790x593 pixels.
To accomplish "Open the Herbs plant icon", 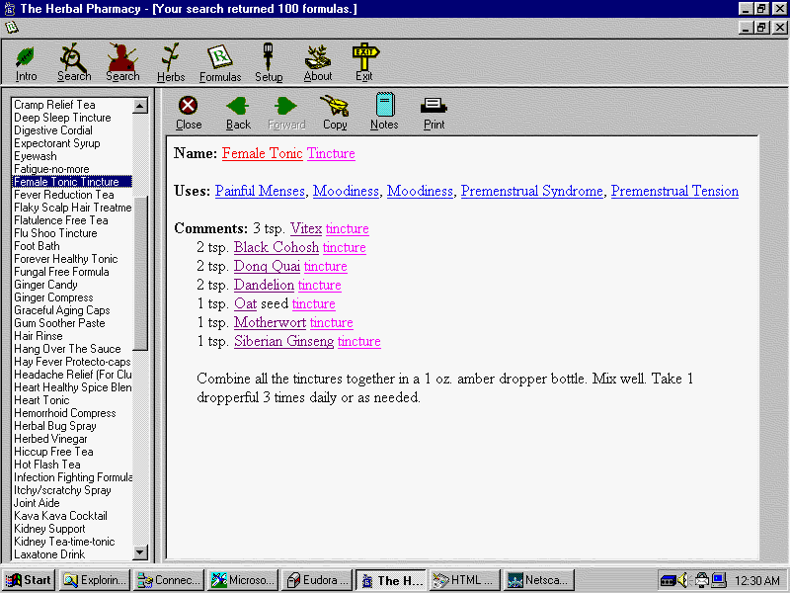I will (x=171, y=63).
